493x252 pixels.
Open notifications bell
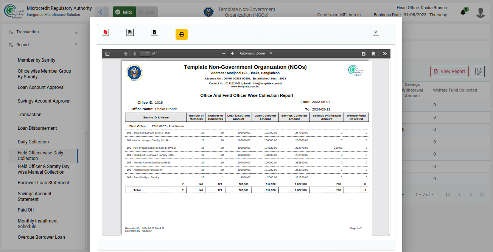(x=463, y=12)
